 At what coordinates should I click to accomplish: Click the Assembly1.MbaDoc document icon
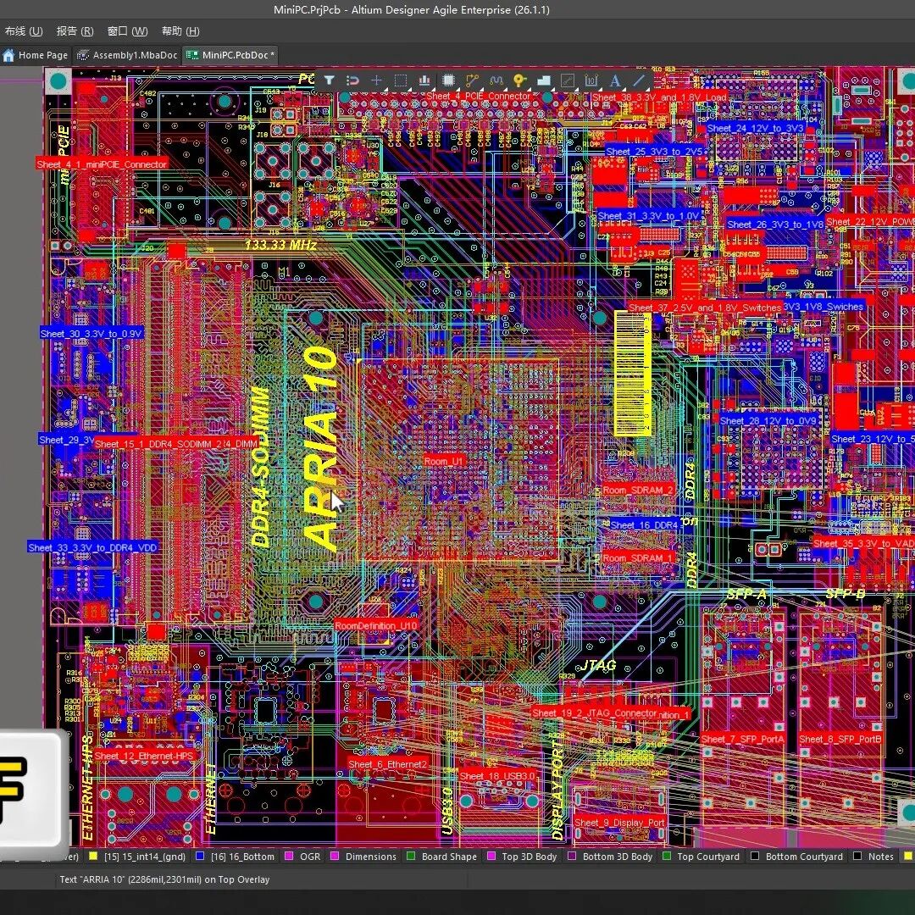click(83, 55)
